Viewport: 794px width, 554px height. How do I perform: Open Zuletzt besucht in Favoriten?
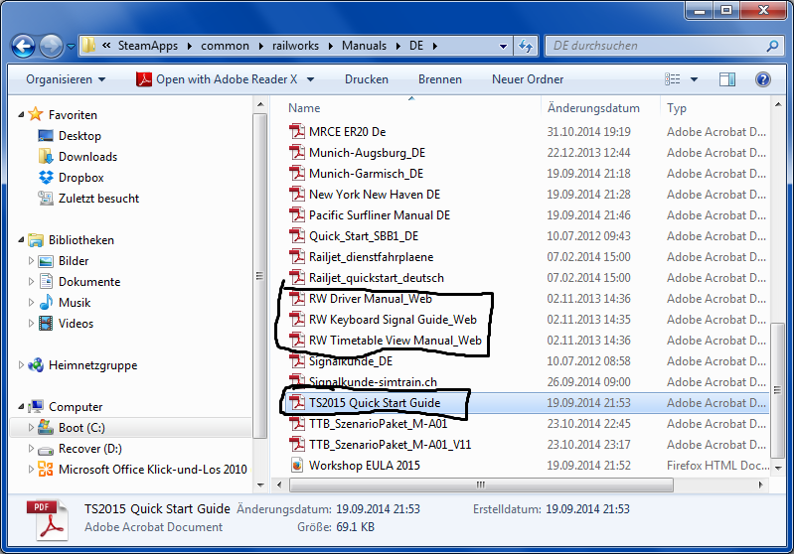tap(98, 198)
